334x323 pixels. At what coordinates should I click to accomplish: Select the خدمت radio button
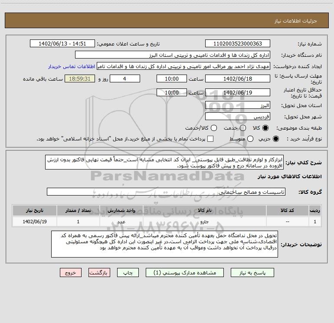click(243, 128)
